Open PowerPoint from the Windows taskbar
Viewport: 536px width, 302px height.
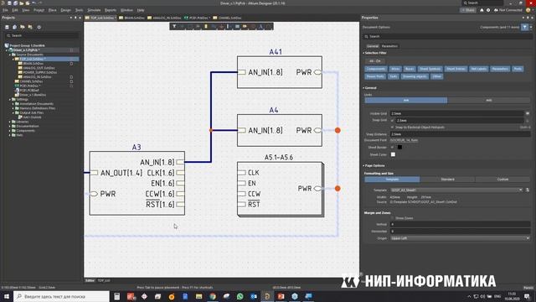pyautogui.click(x=281, y=296)
